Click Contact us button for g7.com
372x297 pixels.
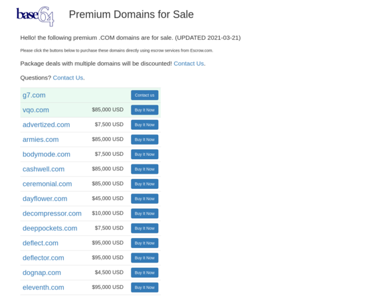pyautogui.click(x=145, y=95)
